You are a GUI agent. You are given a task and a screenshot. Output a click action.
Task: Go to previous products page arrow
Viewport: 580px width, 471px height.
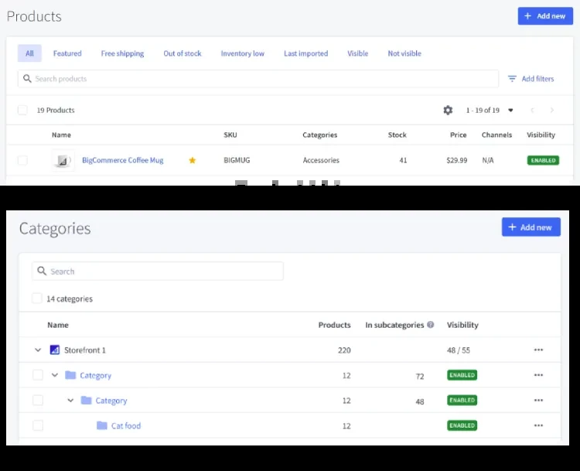click(533, 110)
